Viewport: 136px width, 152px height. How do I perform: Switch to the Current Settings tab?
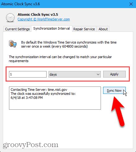(x=17, y=29)
